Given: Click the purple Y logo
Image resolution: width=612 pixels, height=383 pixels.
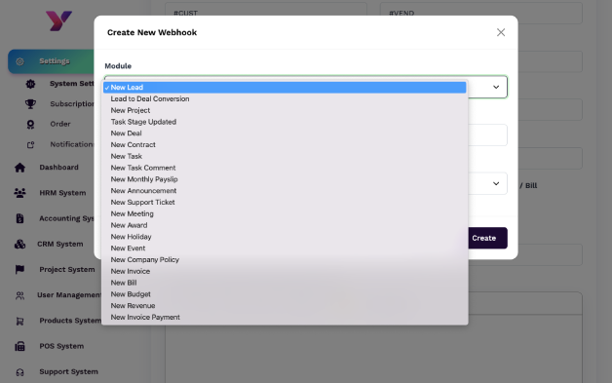Looking at the screenshot, I should 58,20.
